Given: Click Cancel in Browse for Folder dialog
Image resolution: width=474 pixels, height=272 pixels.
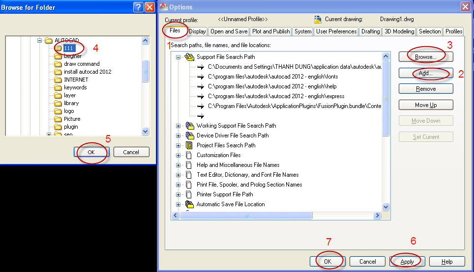Looking at the screenshot, I should click(131, 152).
